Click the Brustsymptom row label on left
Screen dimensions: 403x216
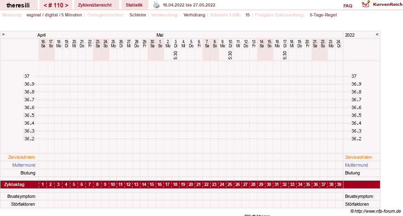click(x=21, y=196)
